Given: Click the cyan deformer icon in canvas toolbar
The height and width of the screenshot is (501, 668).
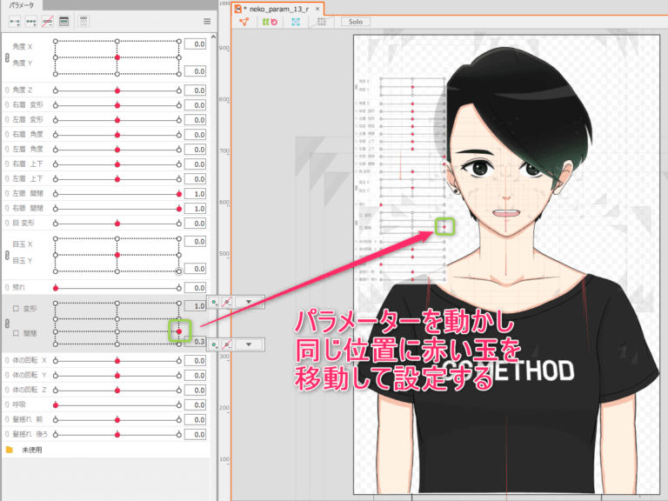Looking at the screenshot, I should click(297, 21).
